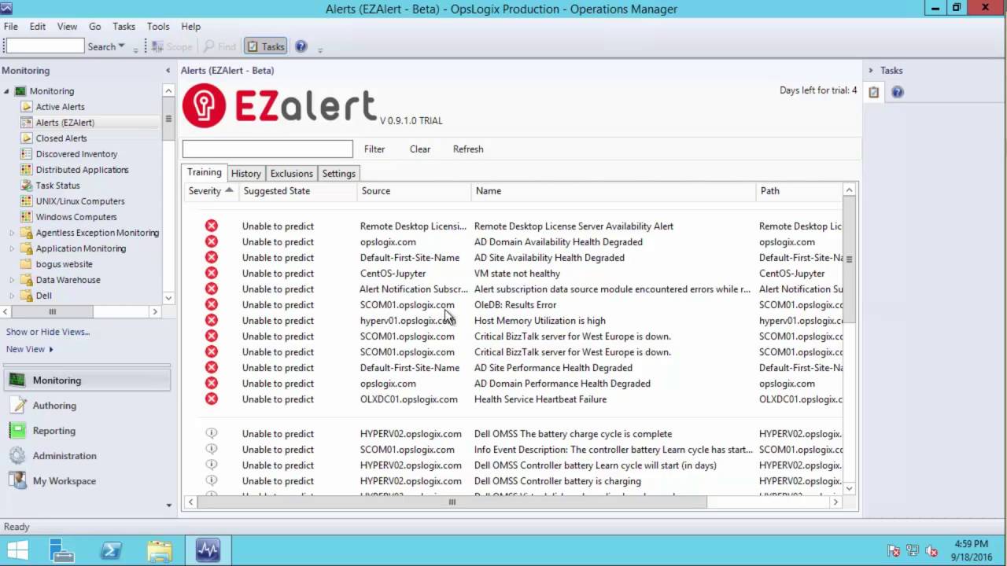This screenshot has width=1007, height=566.
Task: Click navigation tree scroll right arrow
Action: click(x=155, y=312)
